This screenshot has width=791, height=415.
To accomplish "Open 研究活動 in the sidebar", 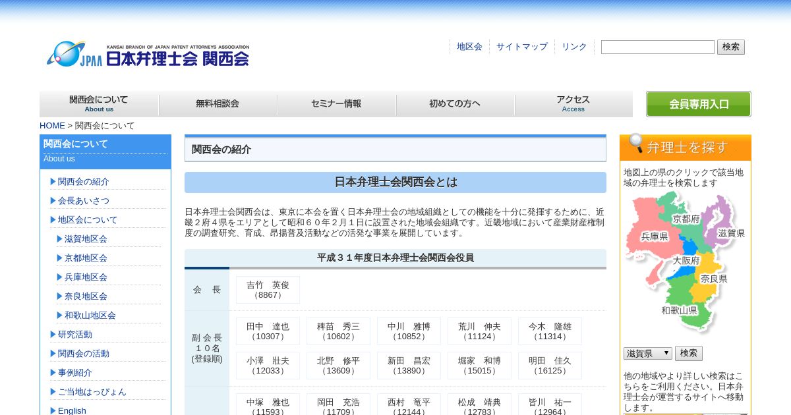I will coord(74,334).
